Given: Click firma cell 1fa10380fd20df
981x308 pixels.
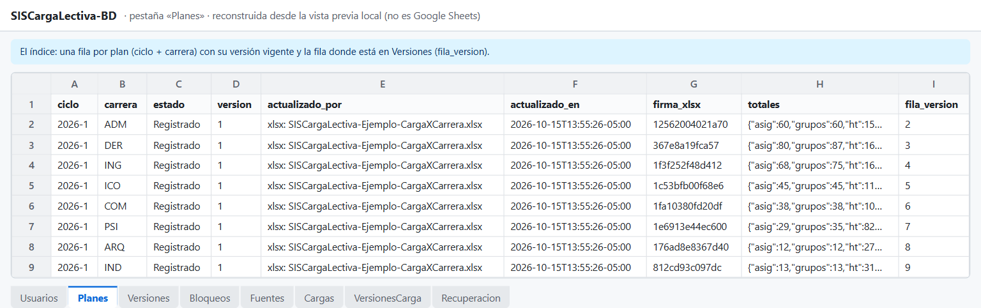Looking at the screenshot, I should point(694,206).
